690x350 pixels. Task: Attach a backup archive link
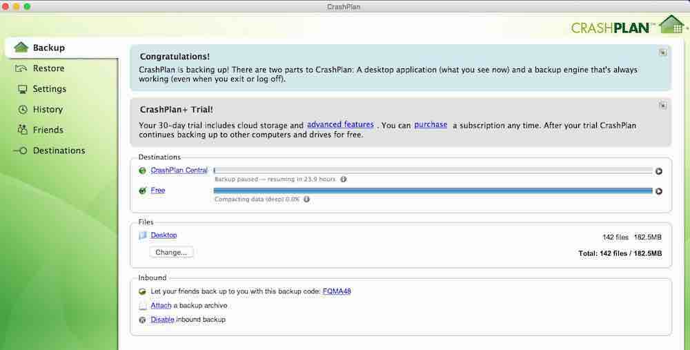(161, 305)
